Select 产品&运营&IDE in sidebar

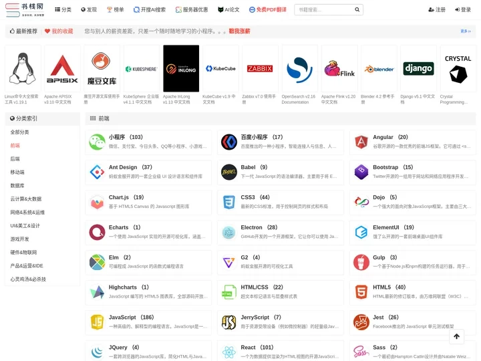(27, 266)
